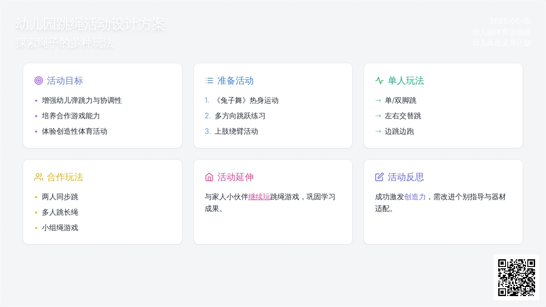Select the 合作玩法 card heading

pyautogui.click(x=65, y=177)
